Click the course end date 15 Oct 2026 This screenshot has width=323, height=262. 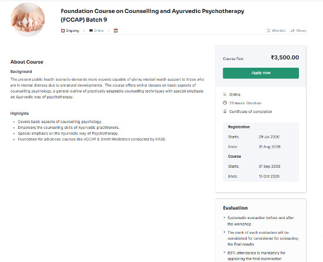coord(269,176)
